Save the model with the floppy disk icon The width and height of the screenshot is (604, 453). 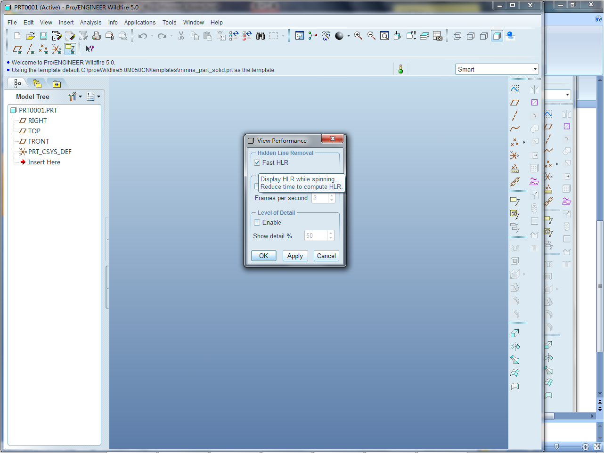click(x=43, y=36)
